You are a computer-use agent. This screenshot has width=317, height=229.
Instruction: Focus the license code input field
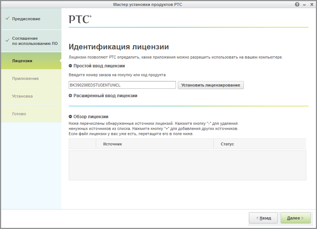pyautogui.click(x=122, y=85)
